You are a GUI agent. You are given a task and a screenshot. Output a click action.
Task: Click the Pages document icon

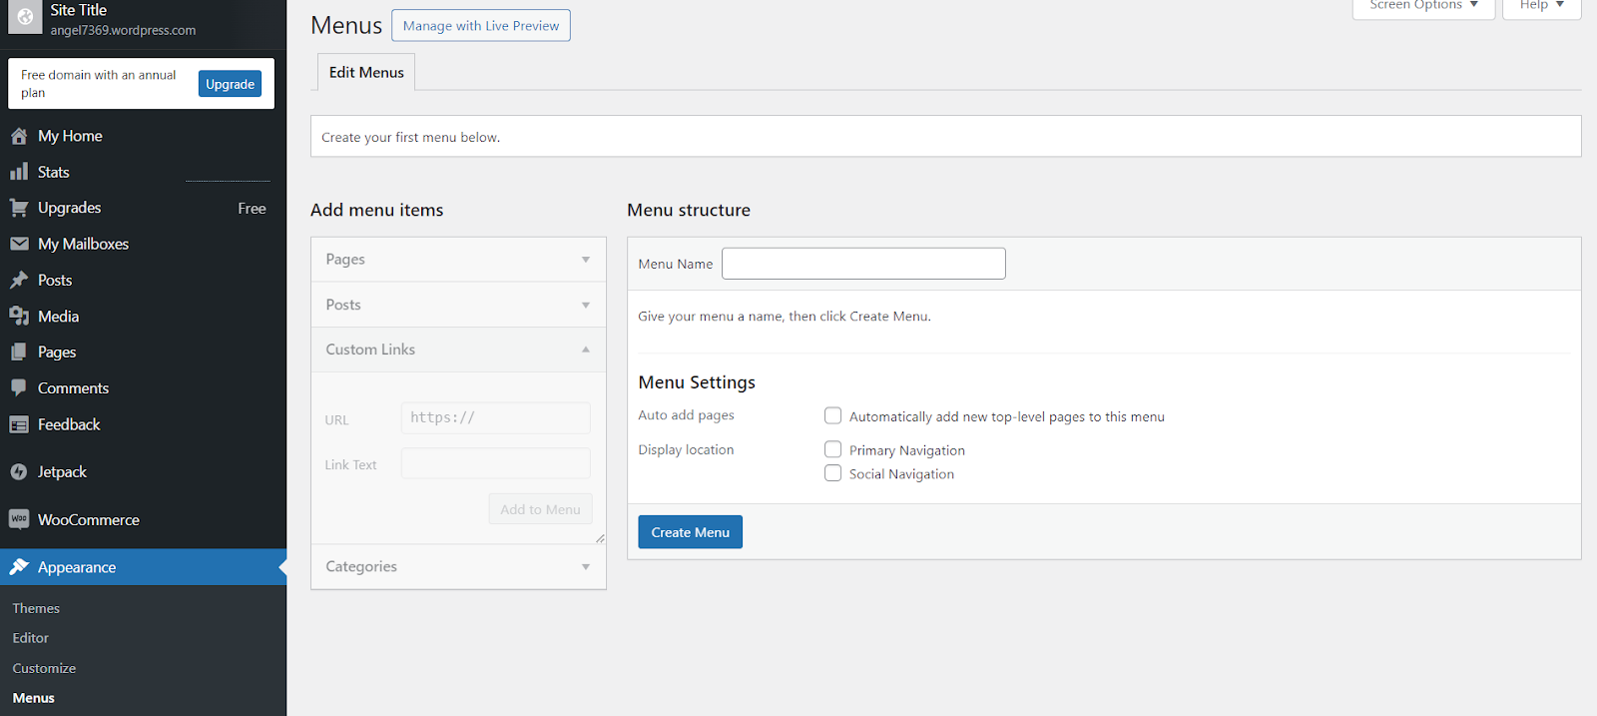19,352
